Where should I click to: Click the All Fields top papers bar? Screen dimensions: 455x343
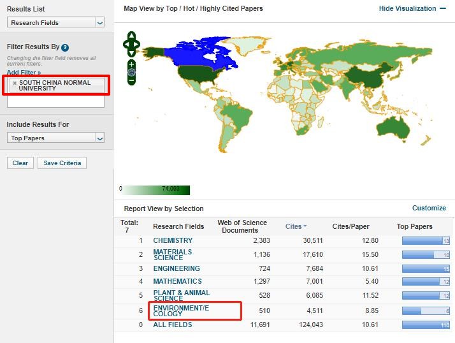[426, 325]
